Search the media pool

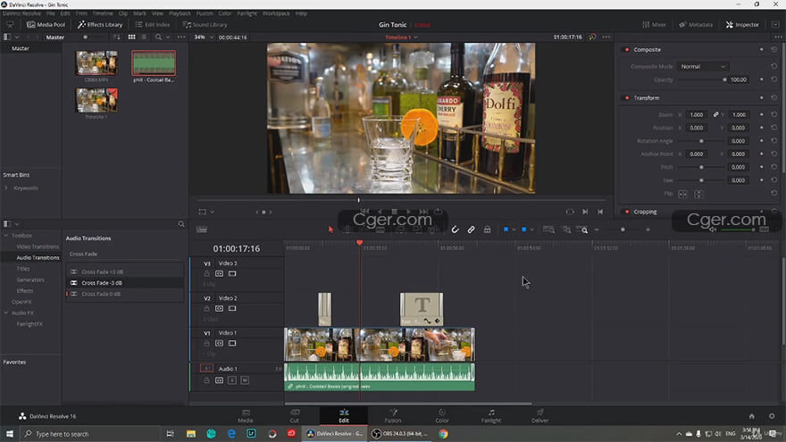click(158, 38)
